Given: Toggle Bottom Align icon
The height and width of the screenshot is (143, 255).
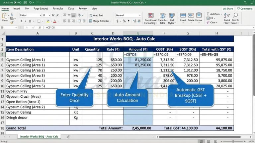Looking at the screenshot, I should (73, 15).
